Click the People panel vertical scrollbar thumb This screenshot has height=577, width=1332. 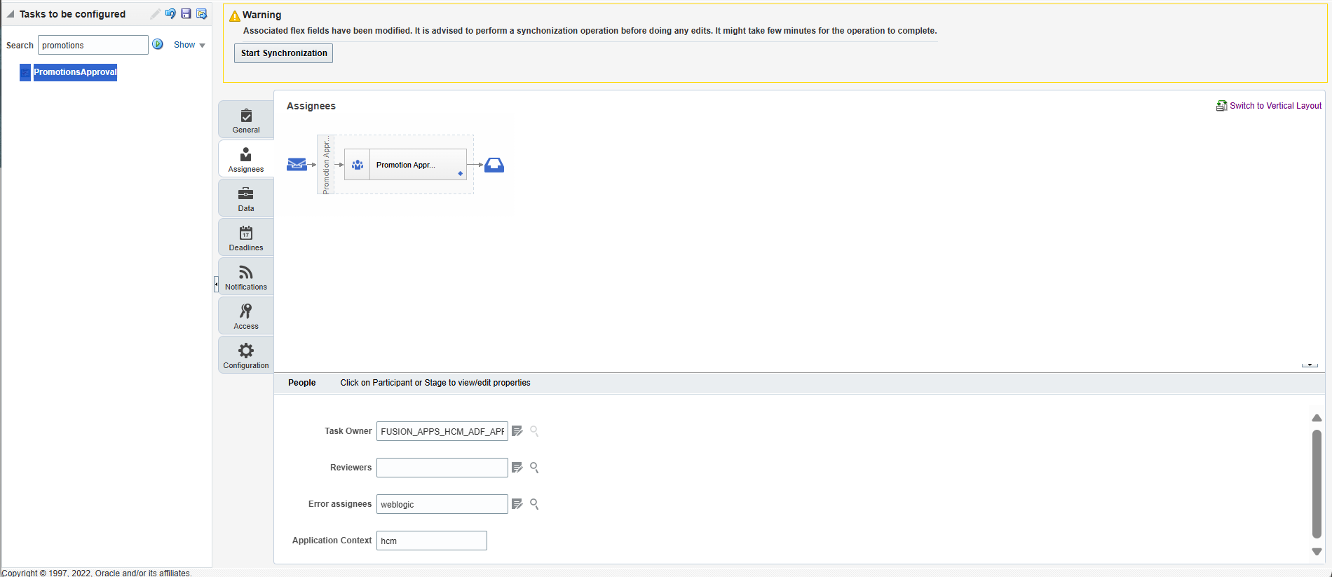click(1317, 484)
